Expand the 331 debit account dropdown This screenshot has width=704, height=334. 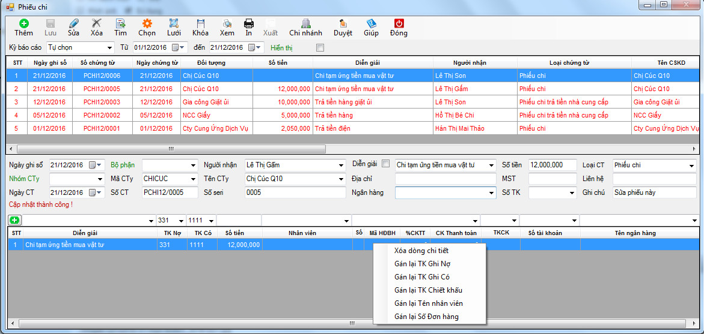[181, 221]
